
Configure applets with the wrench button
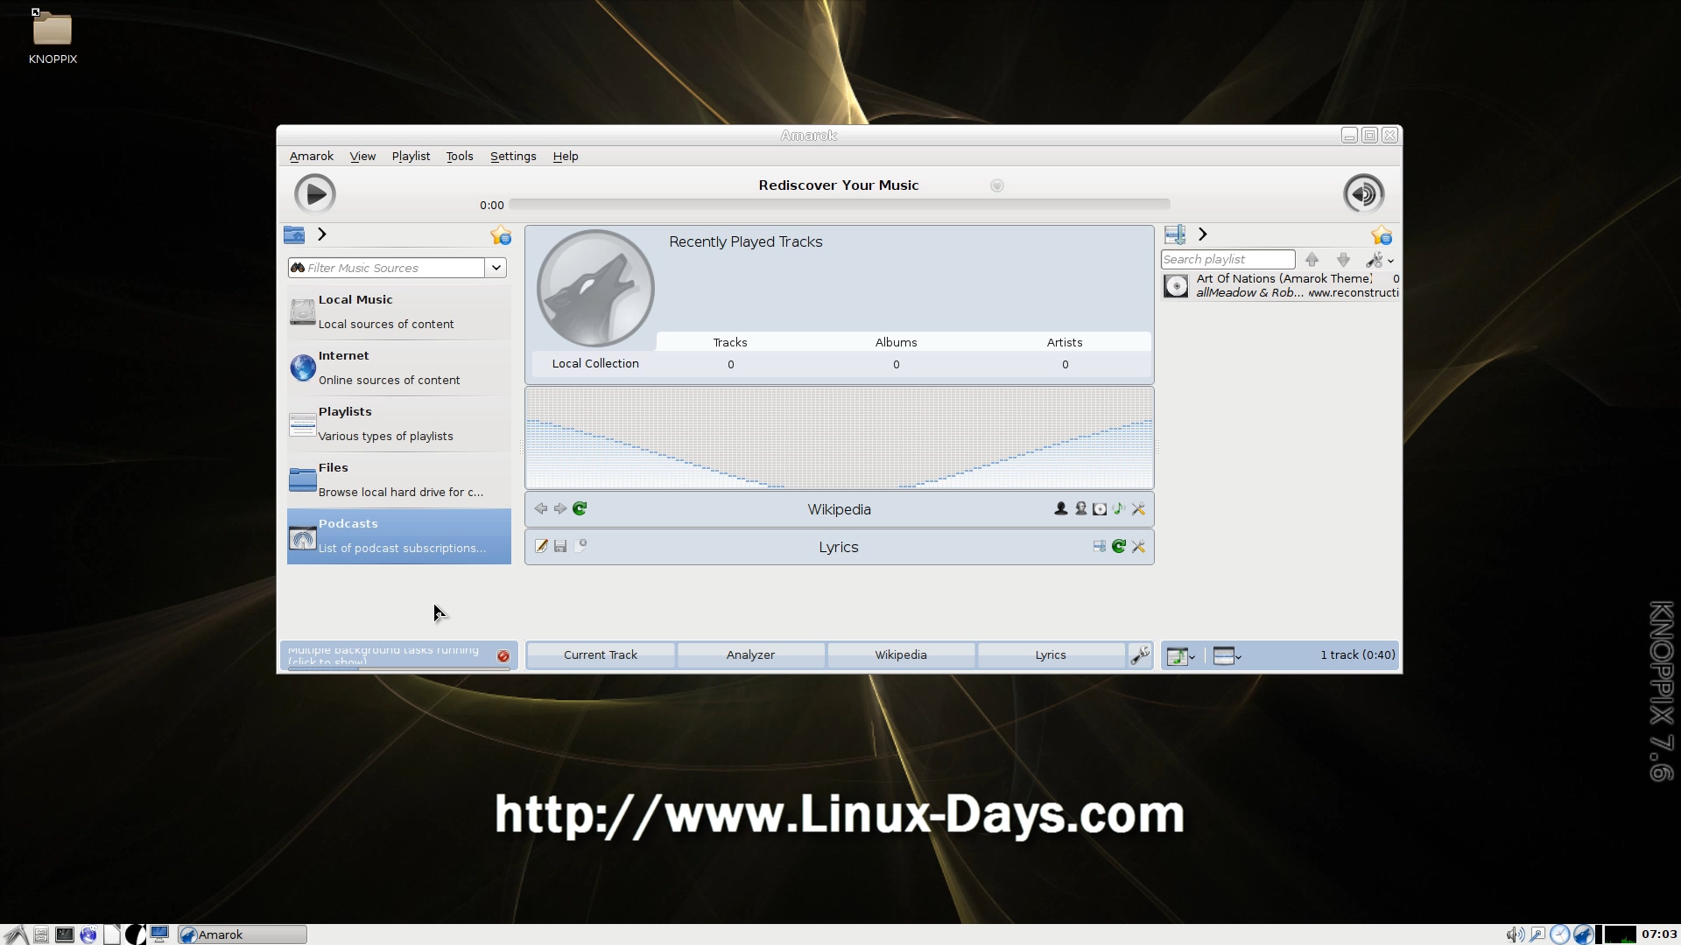tap(1140, 654)
